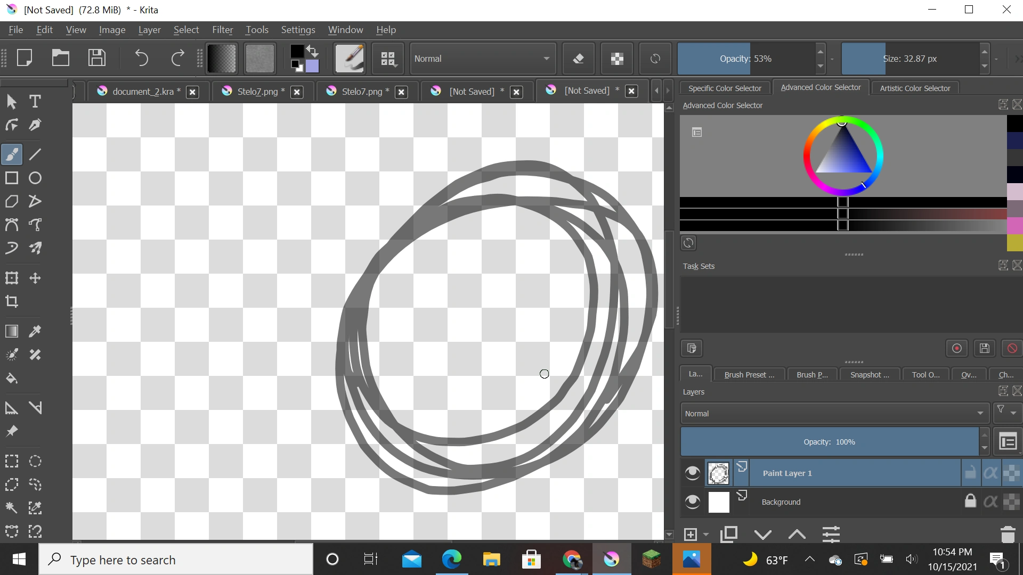1023x575 pixels.
Task: Activate the Crop tool
Action: [11, 301]
